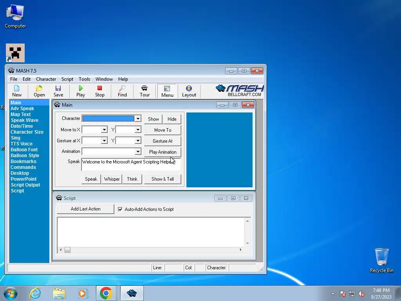Select Balloon Font in the sidebar
Viewport: 401px width, 301px height.
click(x=24, y=150)
